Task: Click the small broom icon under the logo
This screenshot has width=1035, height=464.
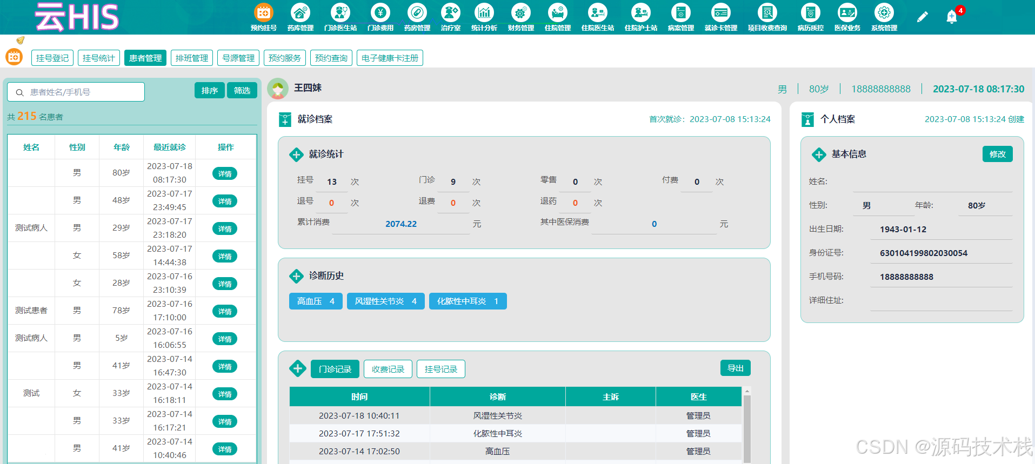Action: pyautogui.click(x=21, y=40)
